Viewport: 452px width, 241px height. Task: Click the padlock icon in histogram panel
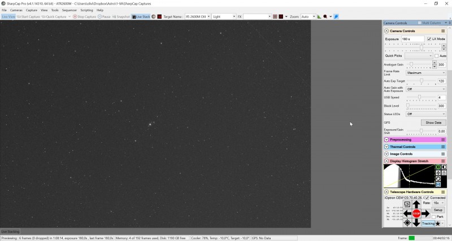point(444,173)
